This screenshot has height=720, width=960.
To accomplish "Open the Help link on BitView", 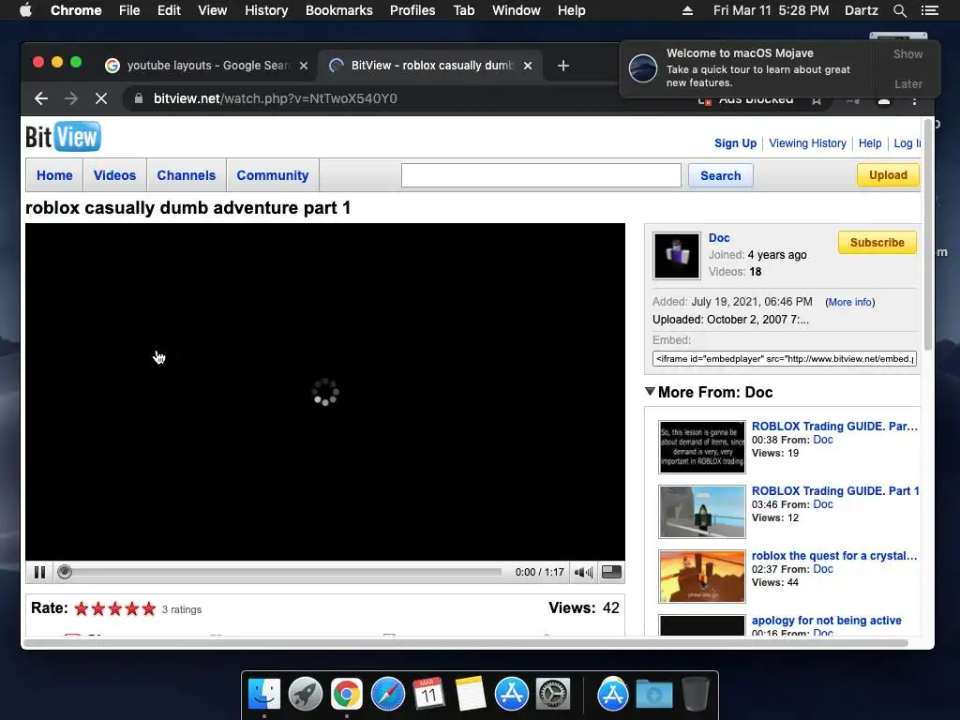I will (x=870, y=143).
